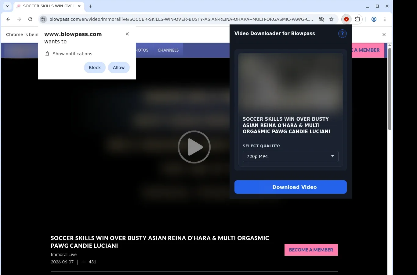Reload the current page
Viewport: 417px width, 275px height.
[x=30, y=19]
